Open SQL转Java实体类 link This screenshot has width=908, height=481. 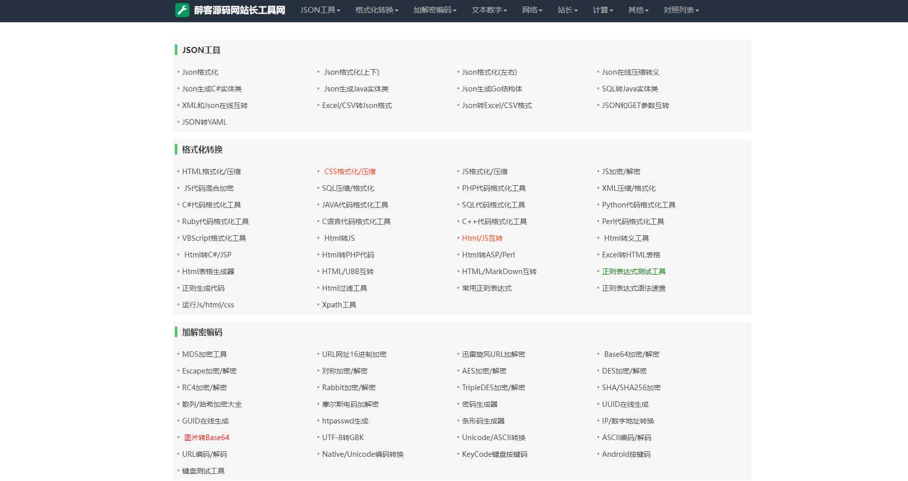(630, 89)
